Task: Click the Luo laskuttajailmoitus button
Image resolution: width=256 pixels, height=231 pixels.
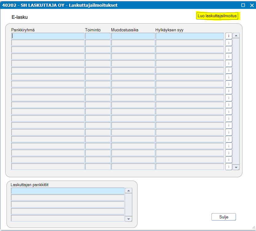Action: pyautogui.click(x=217, y=16)
